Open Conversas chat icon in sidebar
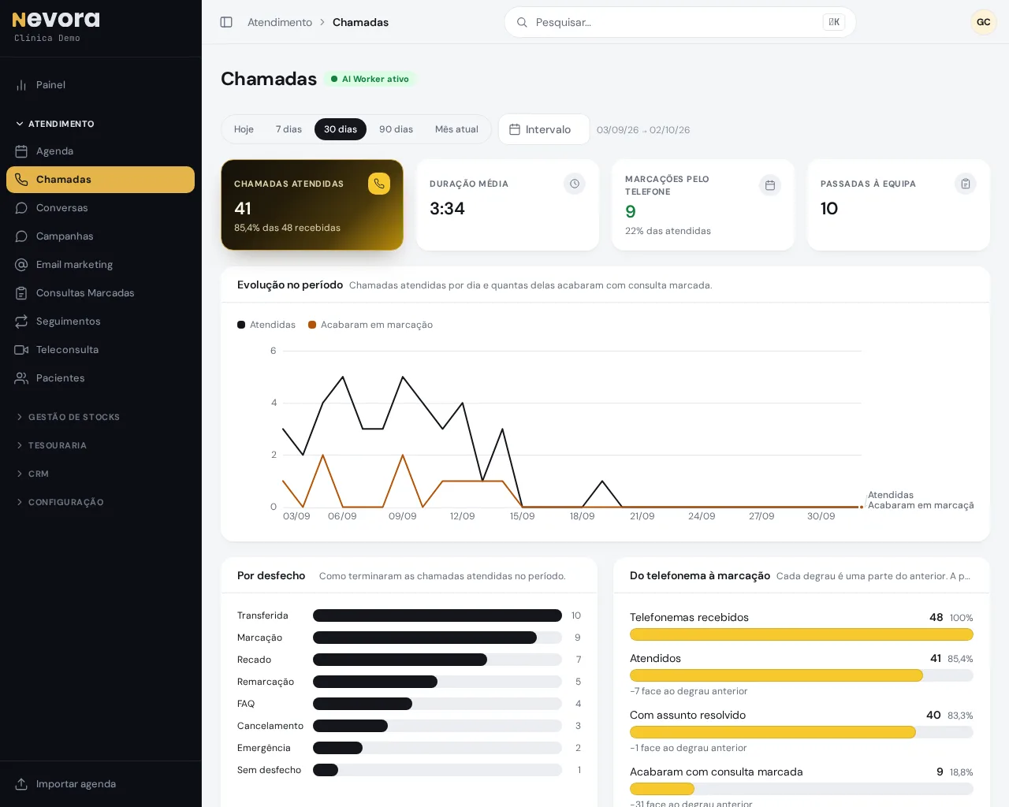Screen dimensions: 1009x807 click(21, 208)
